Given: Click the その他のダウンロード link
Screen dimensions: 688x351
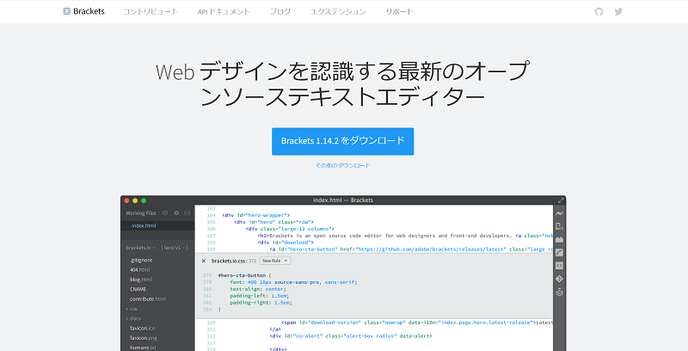Looking at the screenshot, I should coord(342,165).
